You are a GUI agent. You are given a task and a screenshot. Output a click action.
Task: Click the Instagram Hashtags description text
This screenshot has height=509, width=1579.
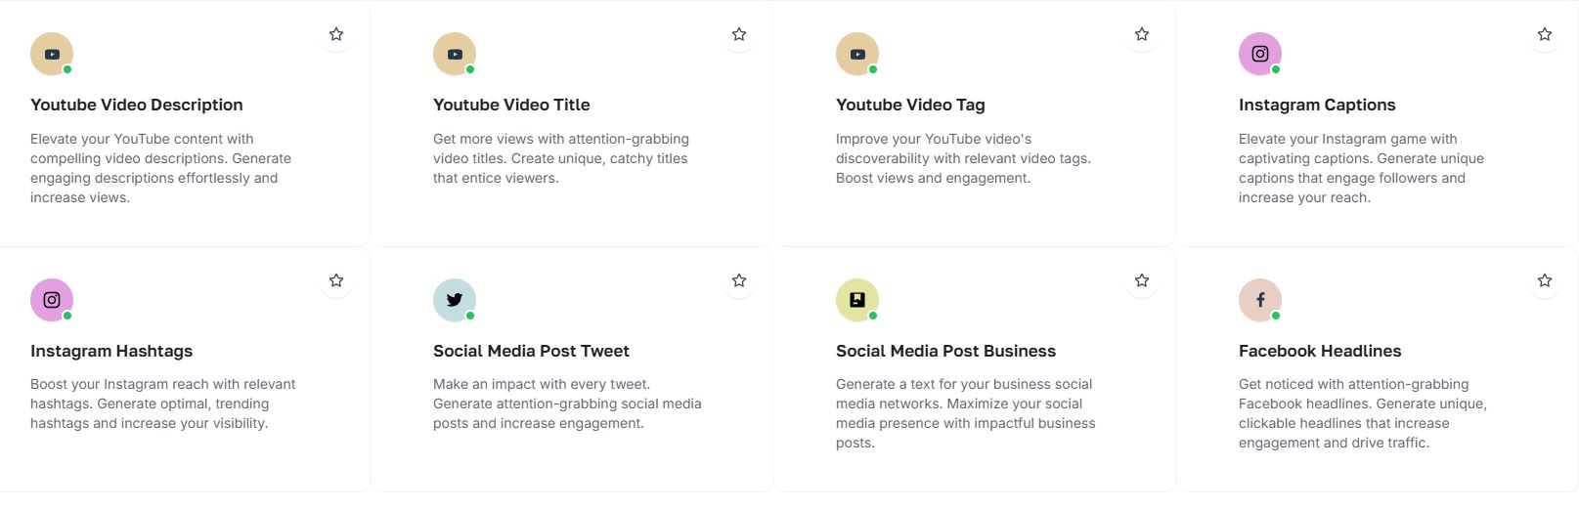163,403
